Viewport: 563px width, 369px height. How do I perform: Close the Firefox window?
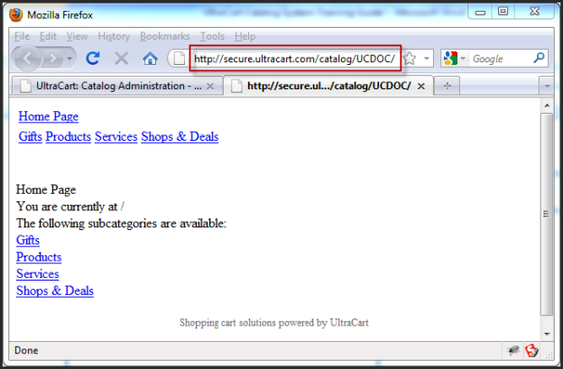(x=534, y=12)
